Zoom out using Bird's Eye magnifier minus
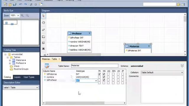This screenshot has width=189, height=106. click(27, 16)
